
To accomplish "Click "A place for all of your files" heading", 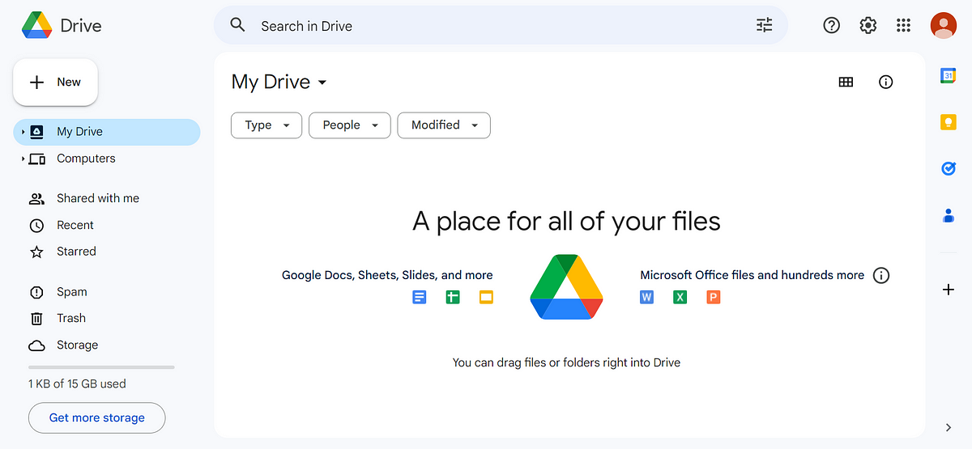I will point(566,221).
